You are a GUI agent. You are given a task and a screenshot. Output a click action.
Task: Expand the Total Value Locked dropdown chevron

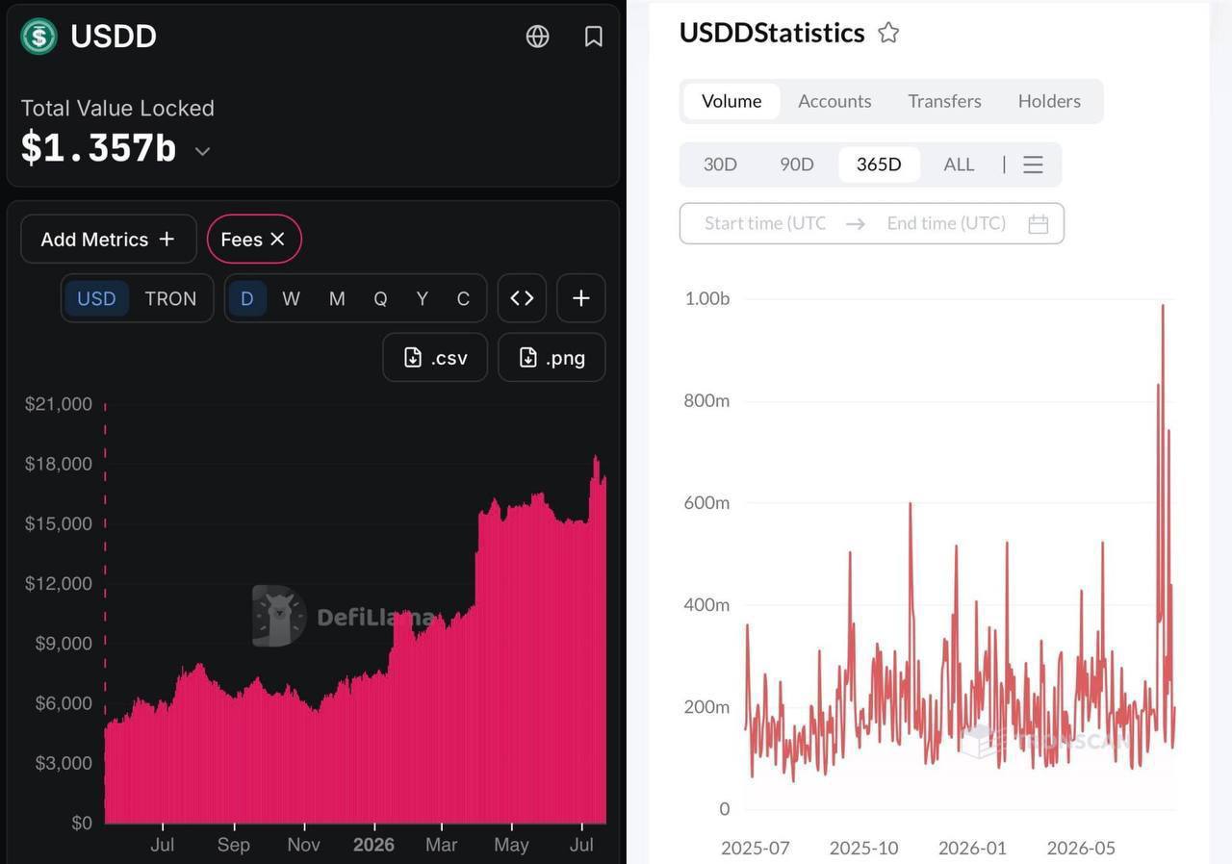[202, 151]
